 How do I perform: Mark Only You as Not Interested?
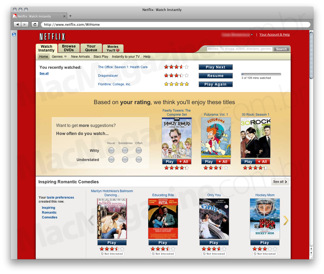pos(214,254)
